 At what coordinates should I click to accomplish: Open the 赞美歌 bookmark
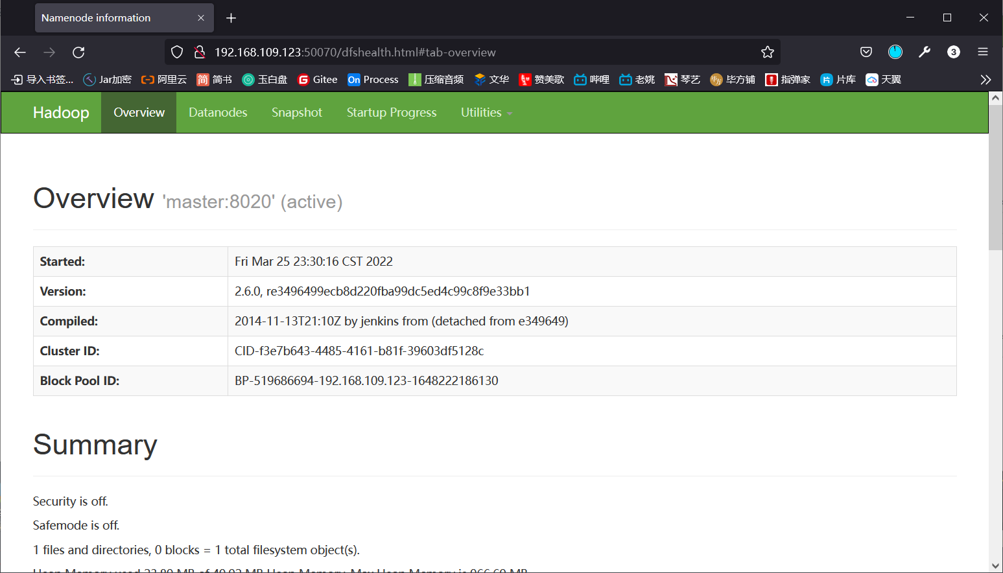pos(541,80)
